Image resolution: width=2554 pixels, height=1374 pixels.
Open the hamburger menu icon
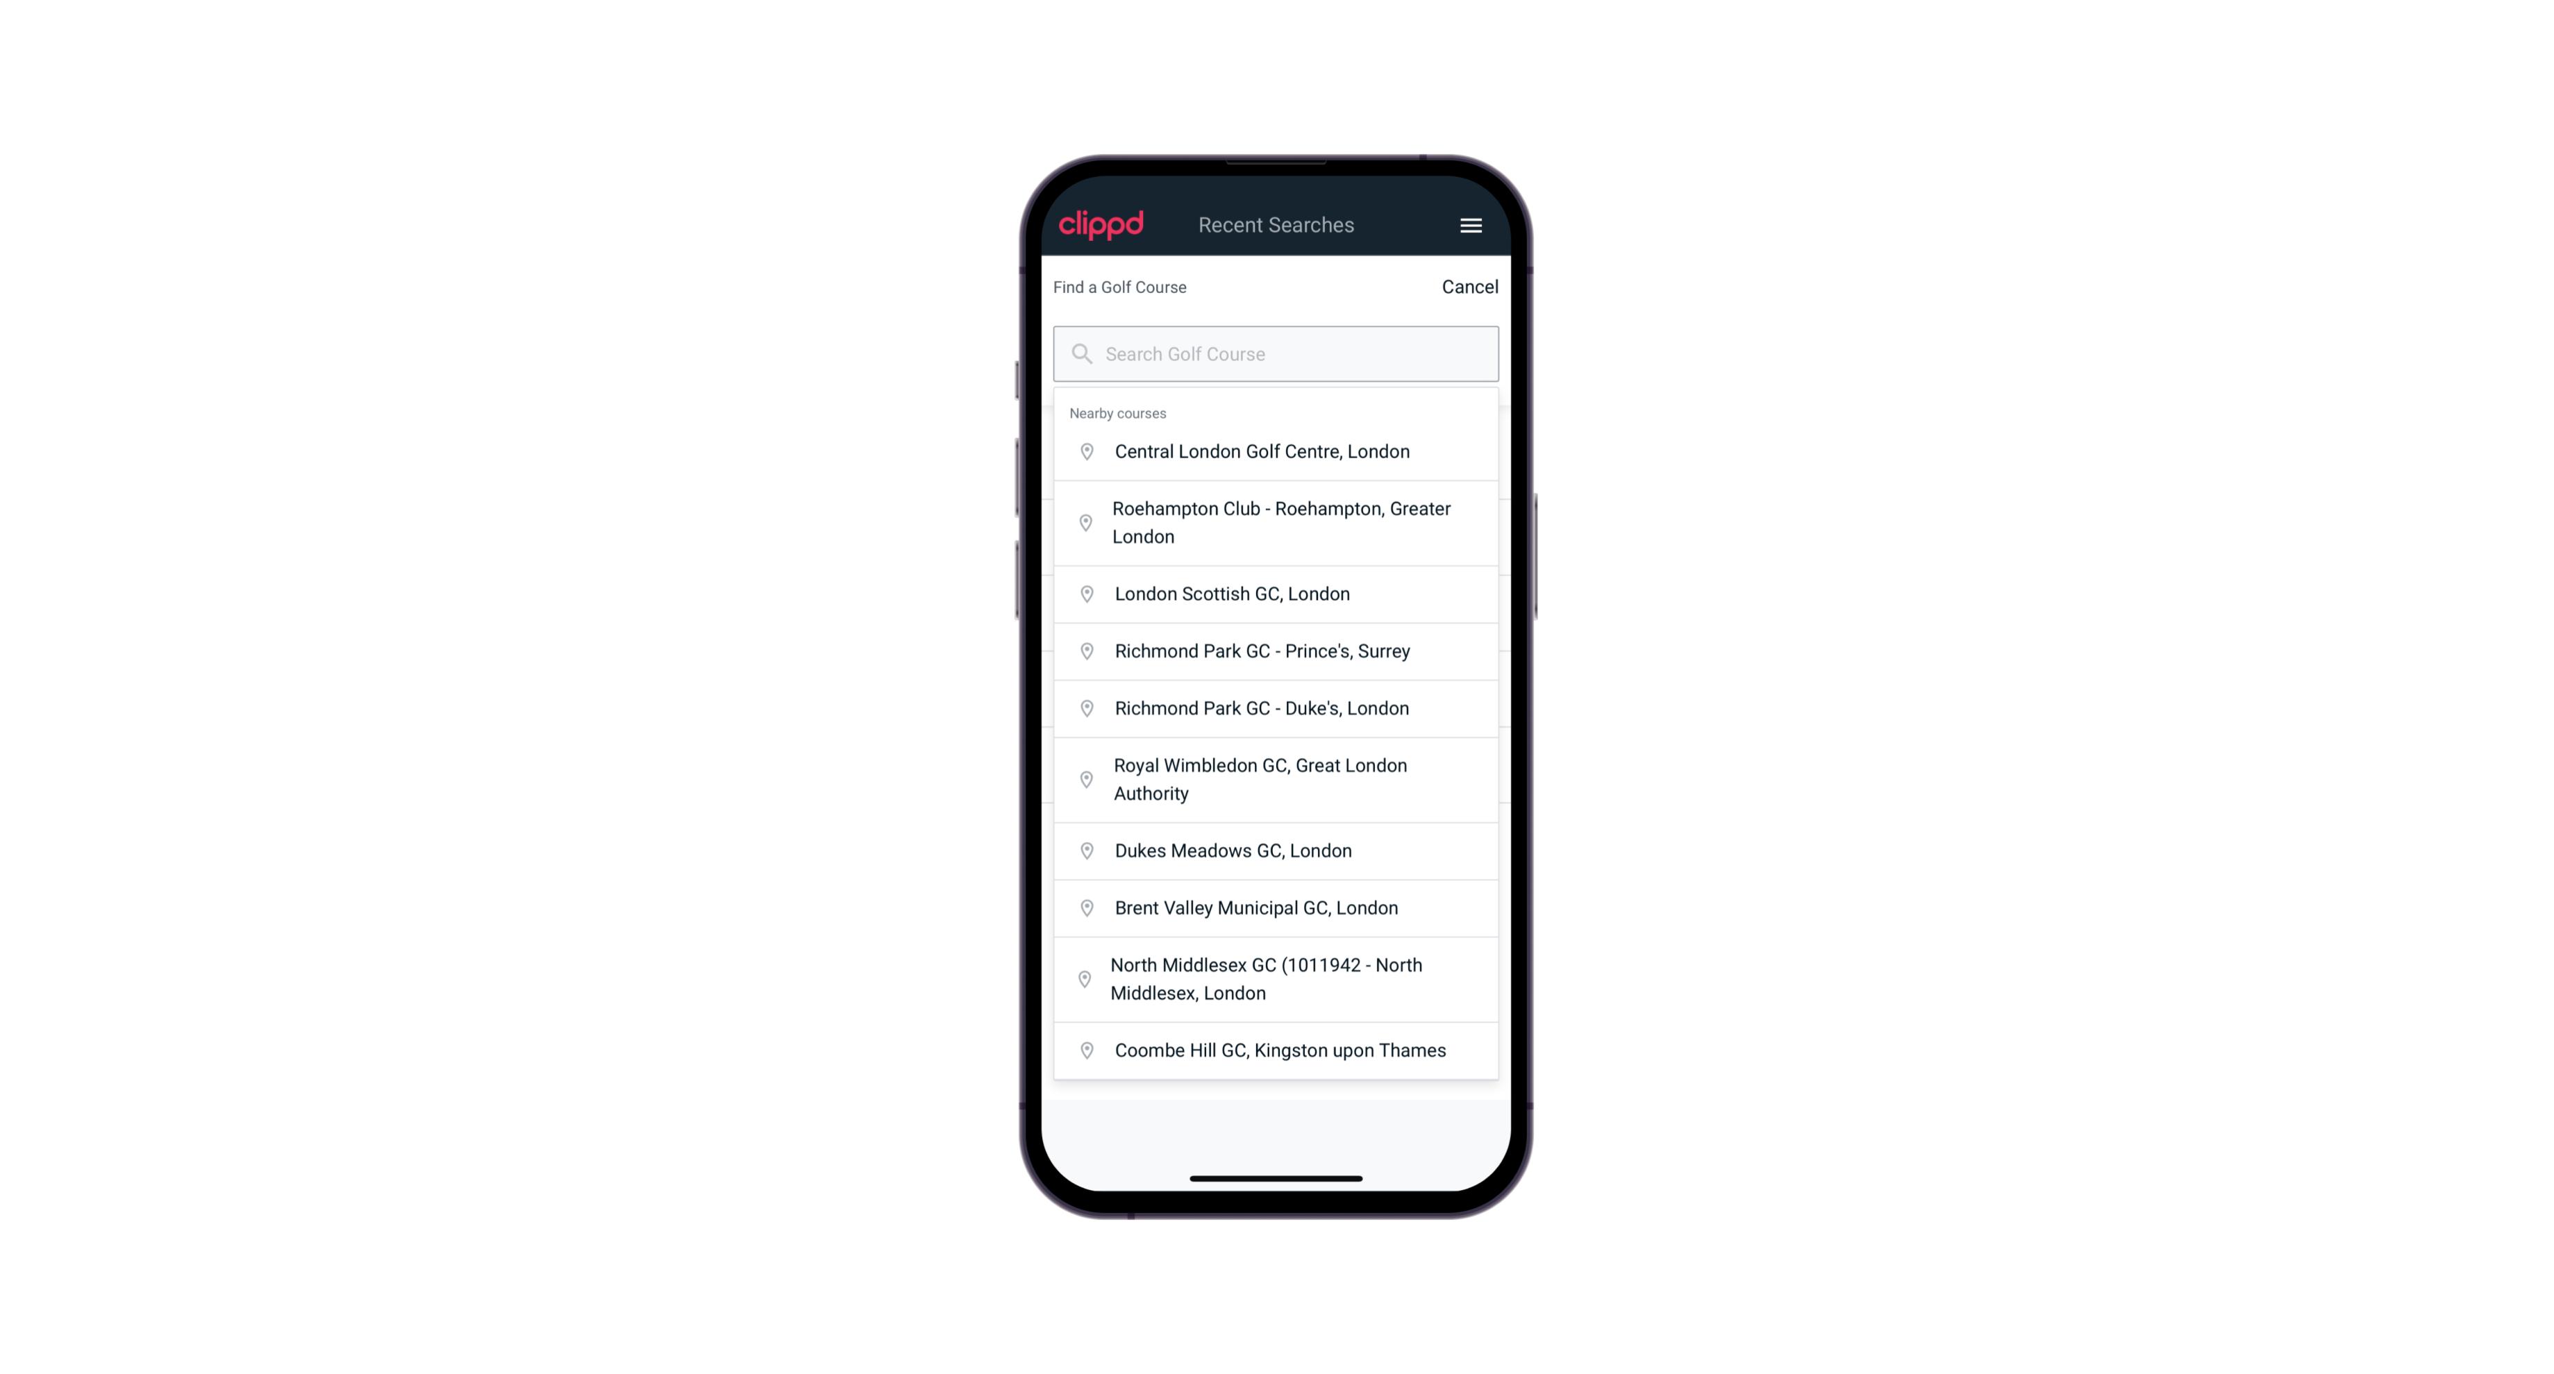tap(1470, 225)
